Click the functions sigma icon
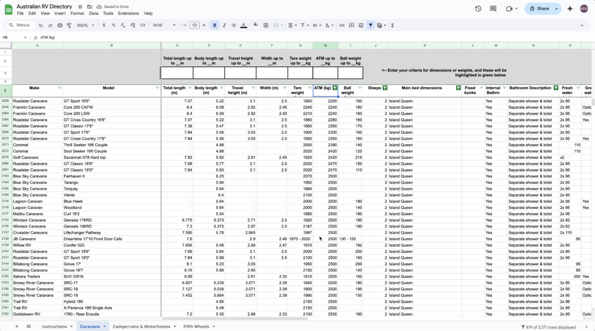Image resolution: width=595 pixels, height=331 pixels. 393,26
